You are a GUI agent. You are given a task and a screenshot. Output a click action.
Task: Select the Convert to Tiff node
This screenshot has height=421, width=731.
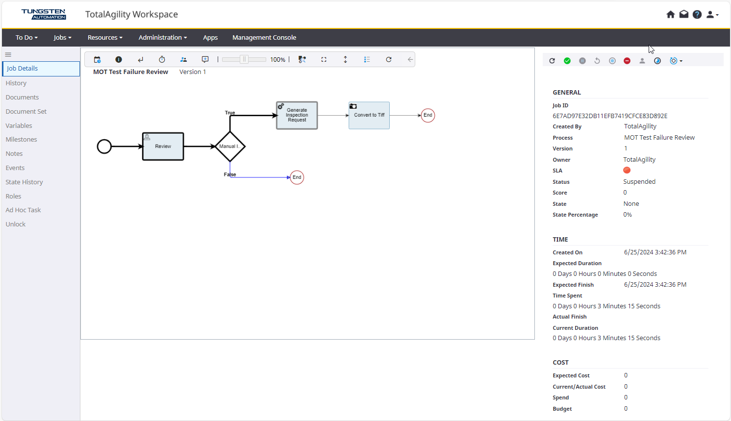click(369, 115)
